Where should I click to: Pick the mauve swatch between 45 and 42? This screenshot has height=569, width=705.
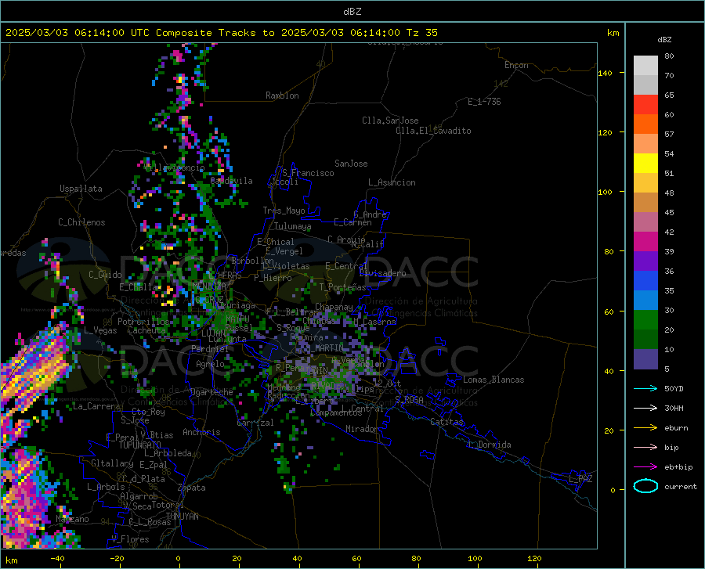(x=645, y=221)
